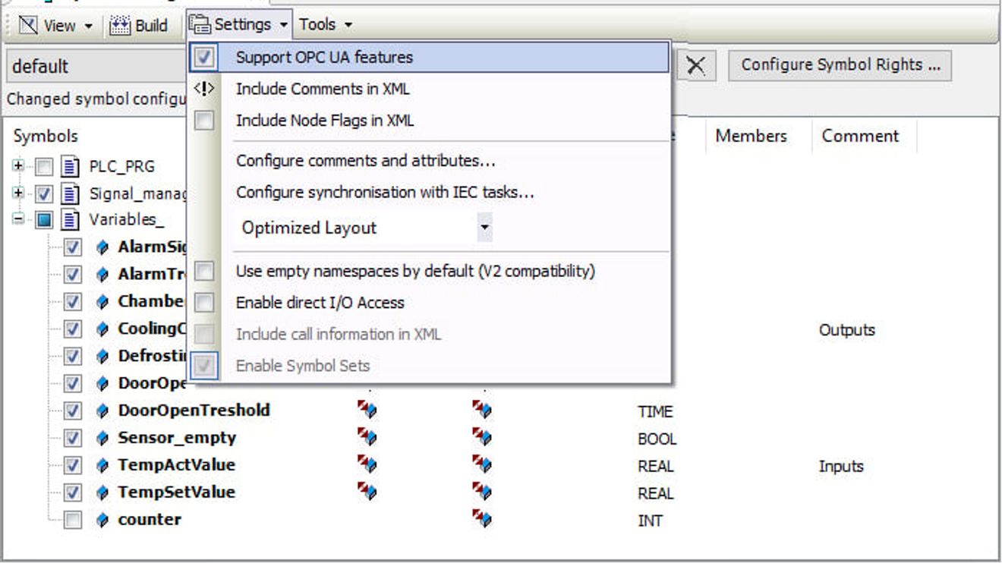Select the DoorOpenTreshold variable row

[194, 410]
